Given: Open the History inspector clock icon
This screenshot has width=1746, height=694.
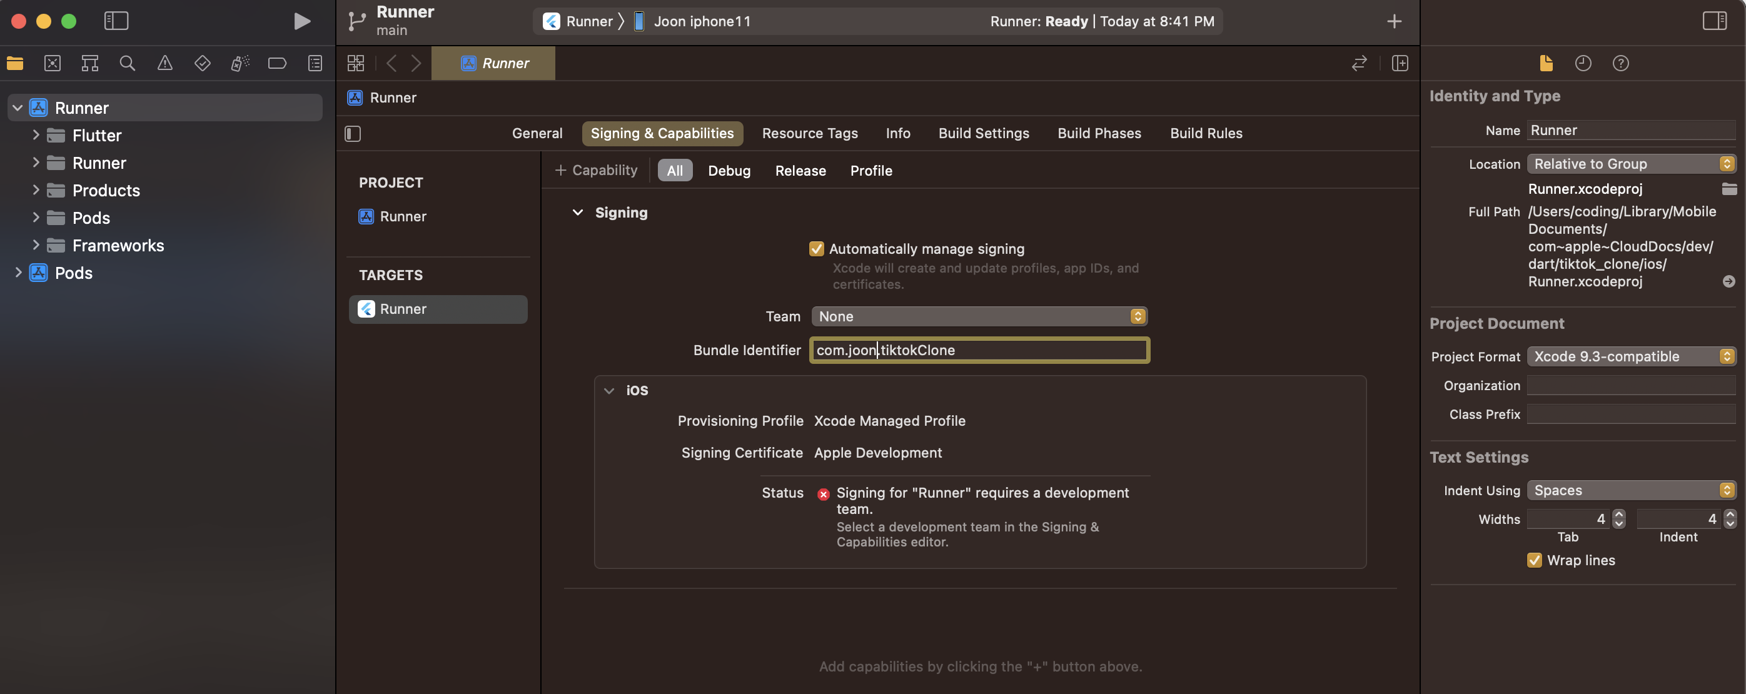Looking at the screenshot, I should 1583,63.
